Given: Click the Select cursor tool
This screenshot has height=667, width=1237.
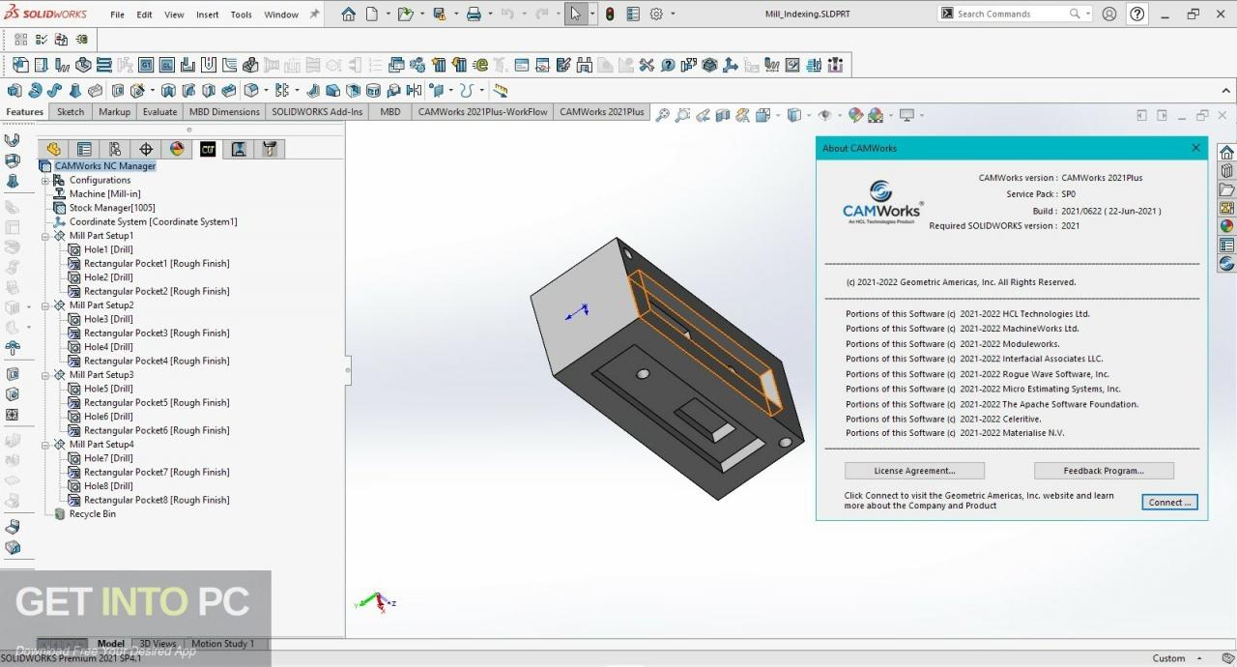Looking at the screenshot, I should (576, 14).
